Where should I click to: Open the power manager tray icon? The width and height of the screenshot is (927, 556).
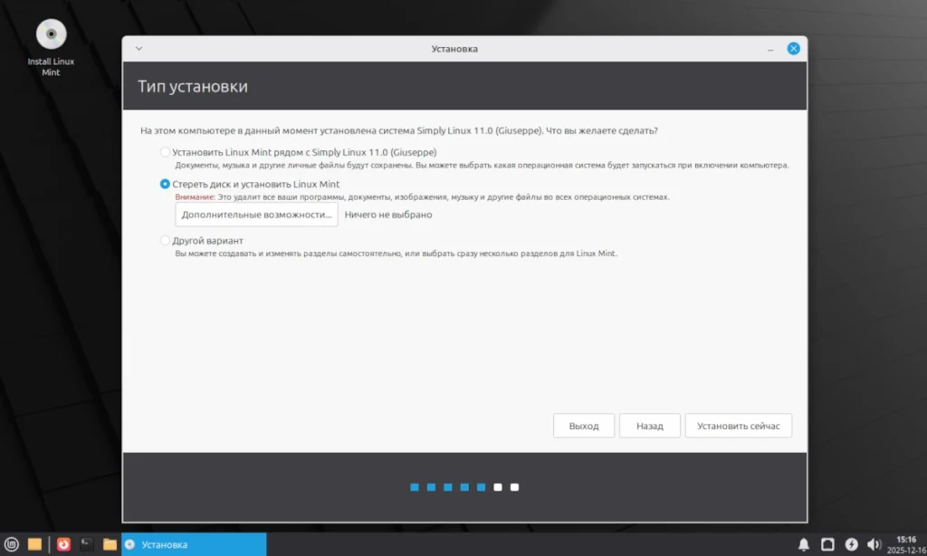(x=851, y=544)
